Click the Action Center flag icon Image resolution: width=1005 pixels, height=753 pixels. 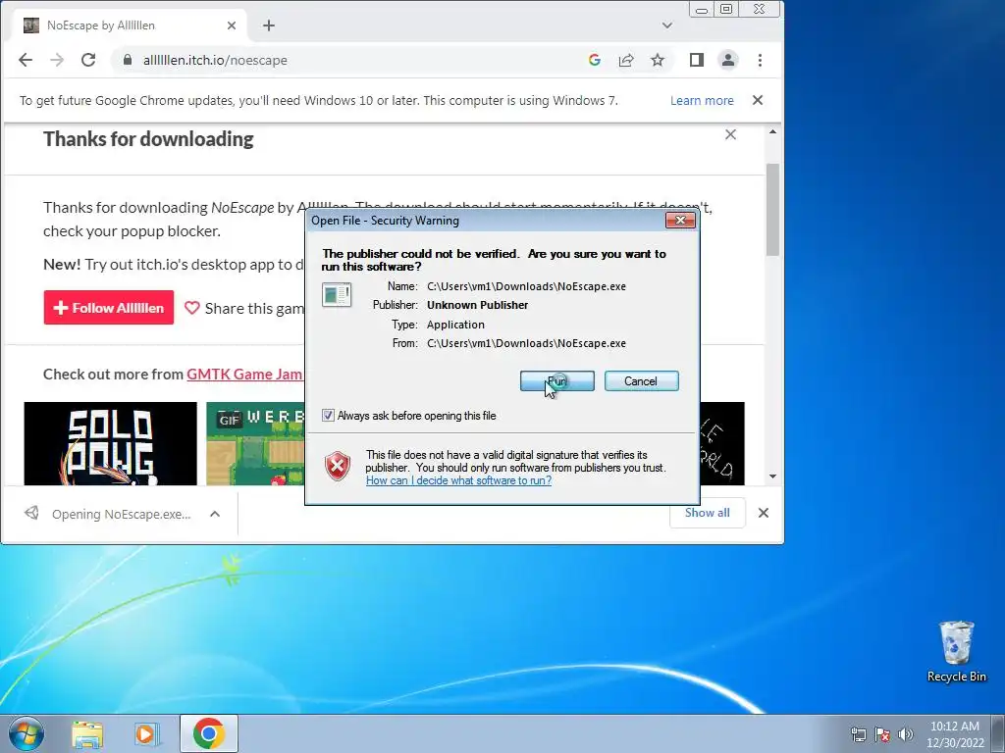(882, 734)
